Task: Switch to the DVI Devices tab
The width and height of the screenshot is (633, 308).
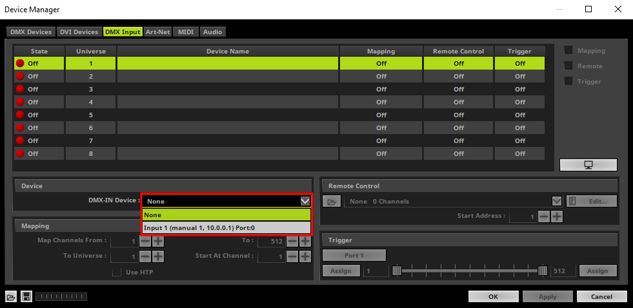Action: (x=79, y=32)
